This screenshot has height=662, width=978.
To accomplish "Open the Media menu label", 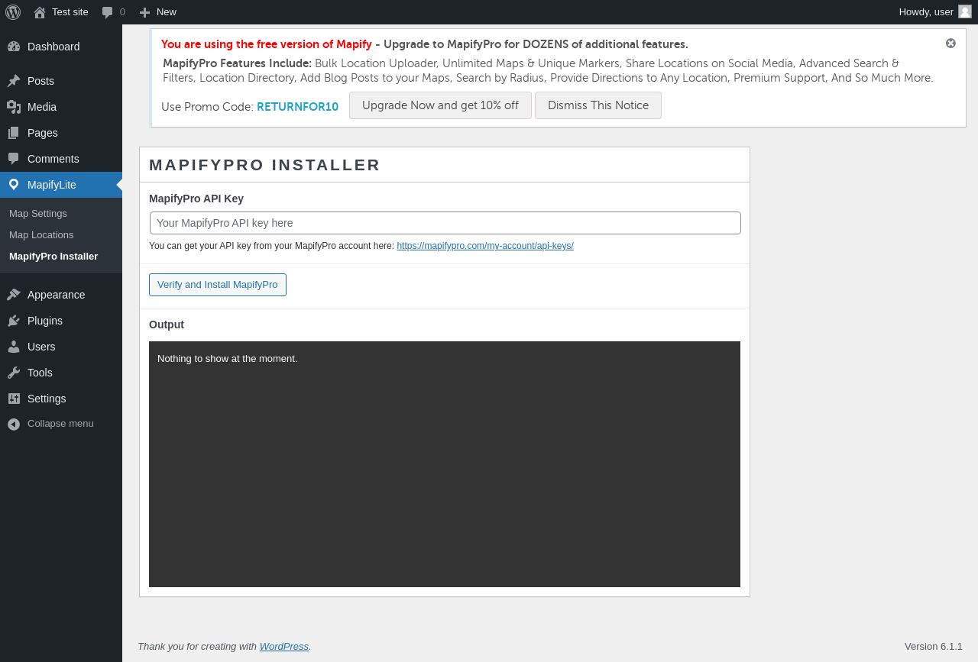I will tap(42, 107).
